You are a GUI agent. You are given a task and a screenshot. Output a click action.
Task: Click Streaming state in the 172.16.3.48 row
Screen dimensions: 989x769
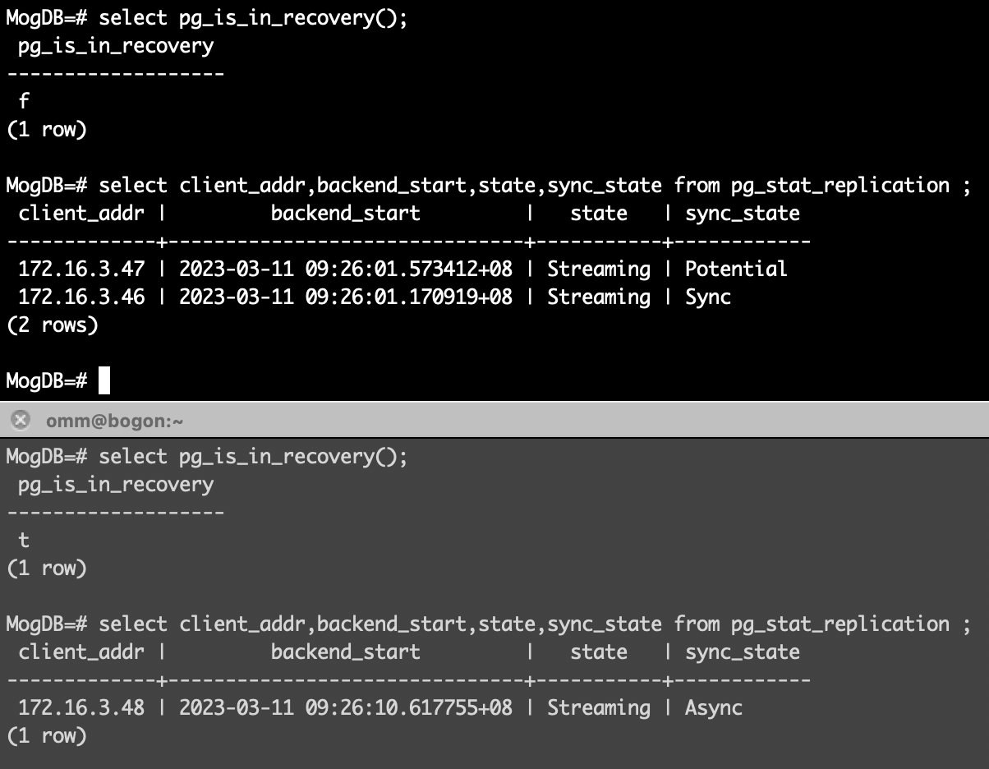click(598, 708)
